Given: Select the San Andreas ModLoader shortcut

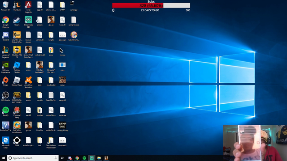Looking at the screenshot, I should pyautogui.click(x=51, y=143).
